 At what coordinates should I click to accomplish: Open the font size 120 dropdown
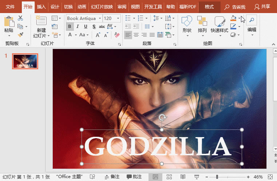[118, 18]
